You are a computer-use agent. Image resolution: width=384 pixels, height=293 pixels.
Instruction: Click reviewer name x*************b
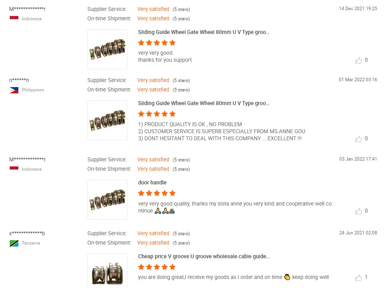tap(27, 233)
